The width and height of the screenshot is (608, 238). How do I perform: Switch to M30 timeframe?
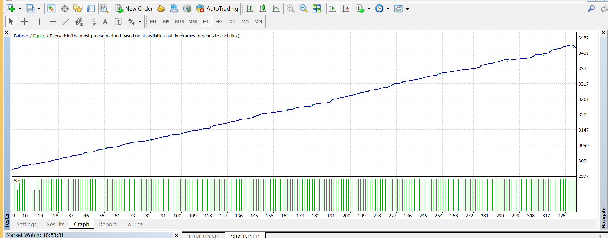coord(193,21)
